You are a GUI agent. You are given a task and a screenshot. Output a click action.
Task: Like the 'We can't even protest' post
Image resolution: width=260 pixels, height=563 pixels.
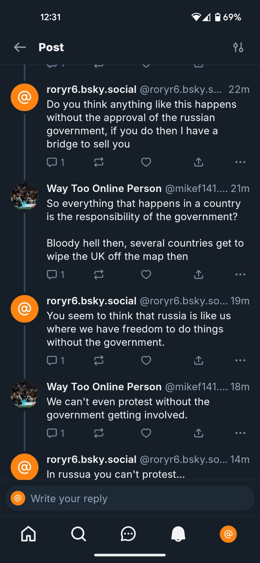(146, 433)
